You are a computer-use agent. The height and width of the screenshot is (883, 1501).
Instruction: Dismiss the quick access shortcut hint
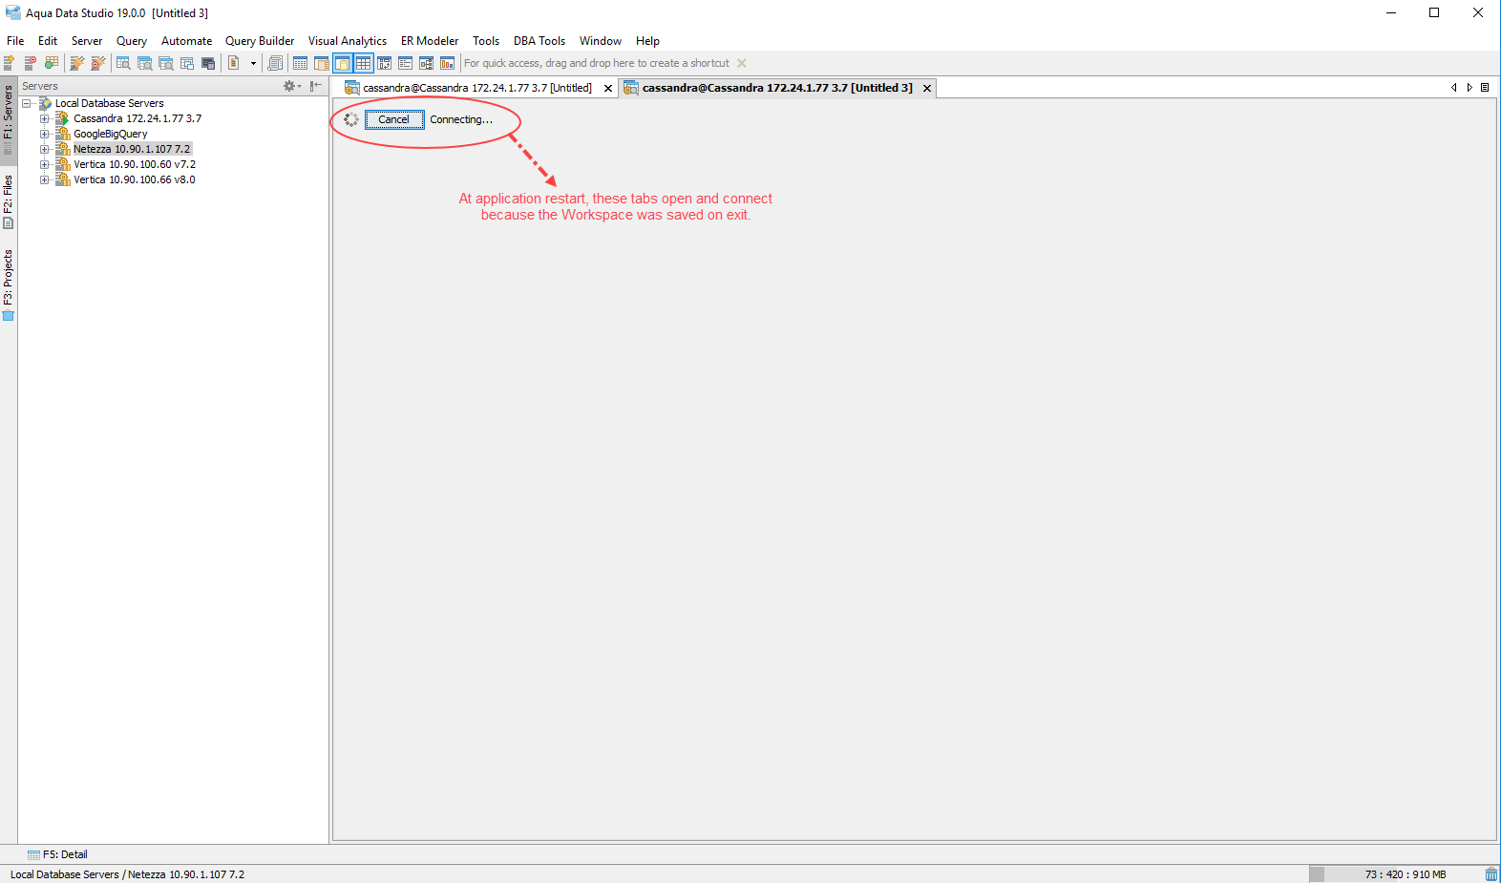click(x=742, y=63)
